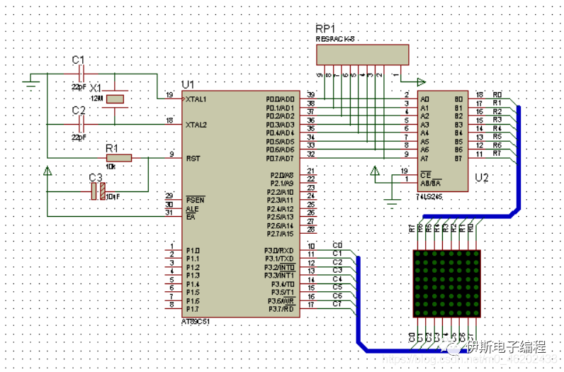
Task: Click the P1.0 pin label
Action: point(193,251)
